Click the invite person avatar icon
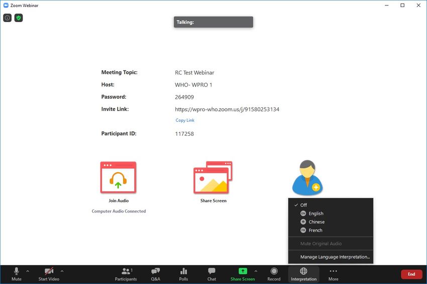 click(307, 178)
